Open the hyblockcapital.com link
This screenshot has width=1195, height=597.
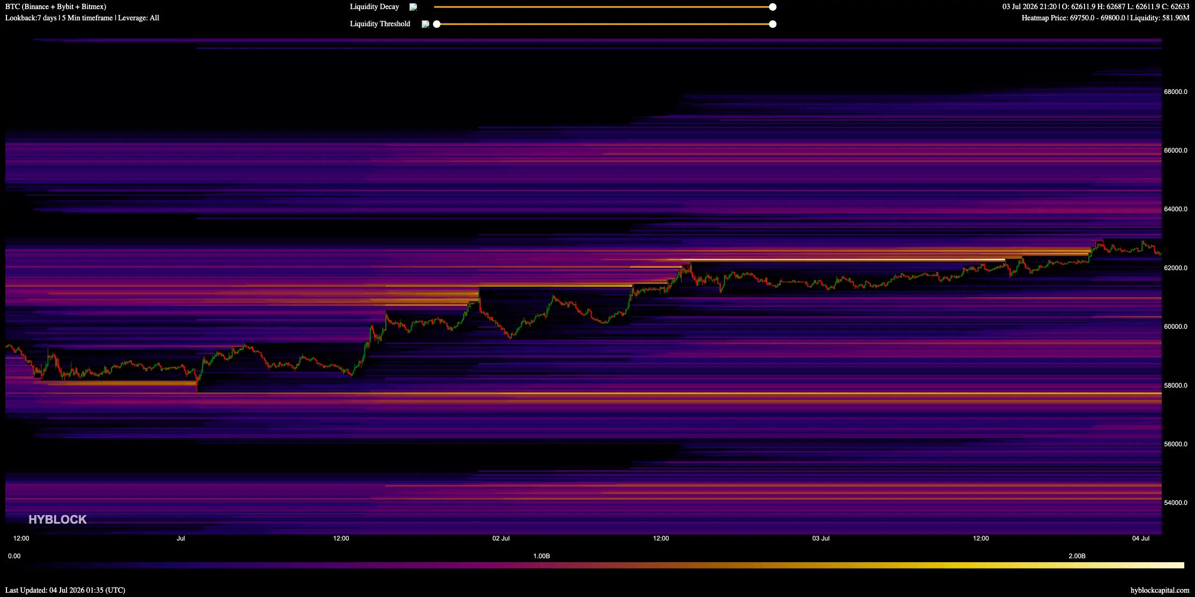[x=1160, y=590]
